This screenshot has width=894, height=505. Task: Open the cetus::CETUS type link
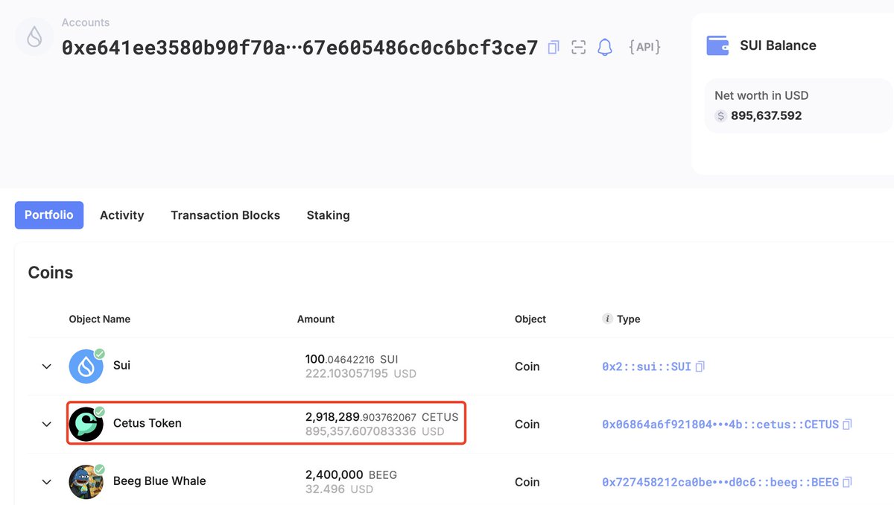720,425
